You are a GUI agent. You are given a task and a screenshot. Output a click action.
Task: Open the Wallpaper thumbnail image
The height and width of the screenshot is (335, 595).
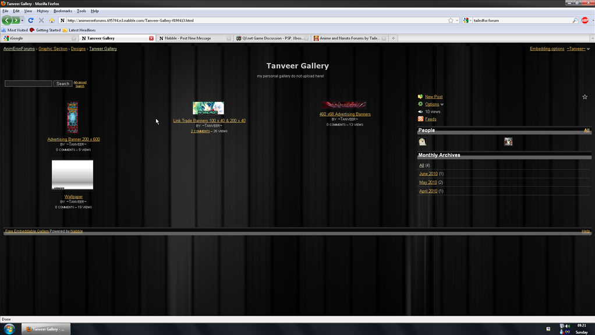click(72, 175)
